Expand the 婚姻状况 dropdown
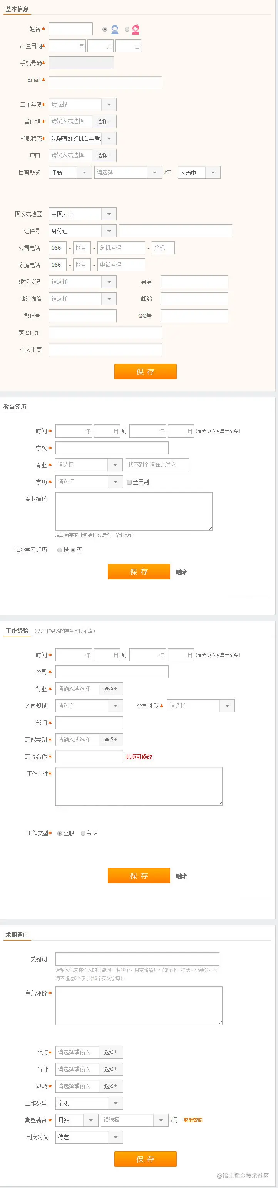Image resolution: width=278 pixels, height=1188 pixels. point(109,281)
